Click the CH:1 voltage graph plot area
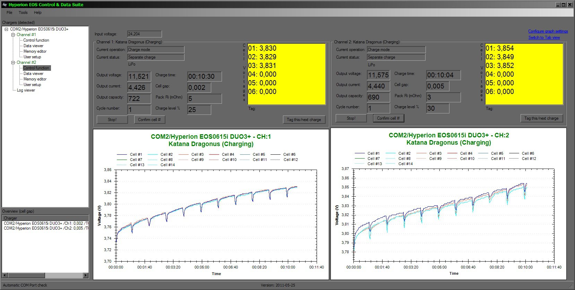575x290 pixels. click(216, 215)
